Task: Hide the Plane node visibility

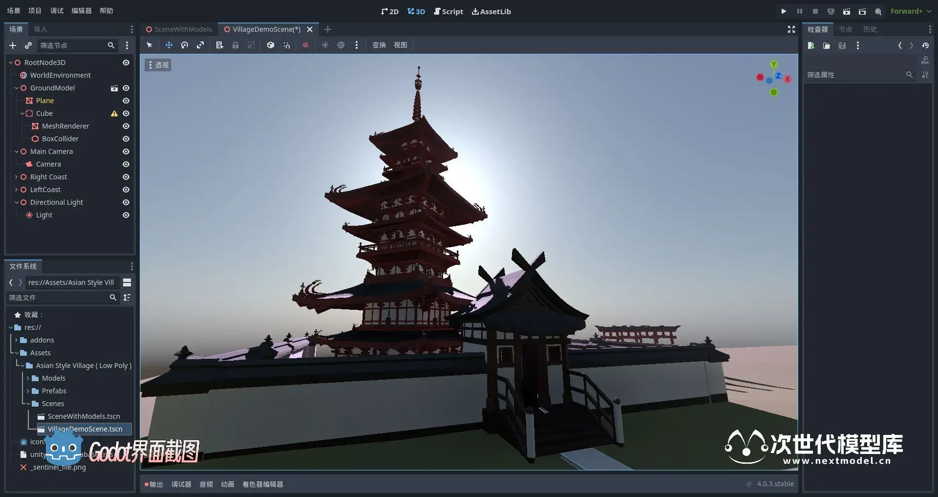Action: point(126,101)
